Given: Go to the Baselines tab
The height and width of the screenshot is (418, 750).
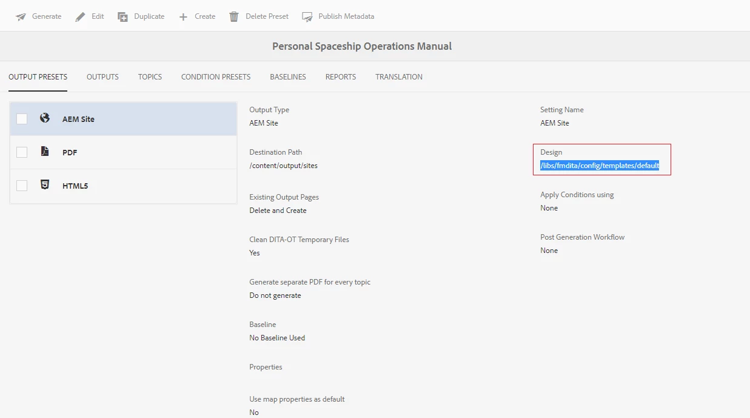Looking at the screenshot, I should pyautogui.click(x=288, y=77).
